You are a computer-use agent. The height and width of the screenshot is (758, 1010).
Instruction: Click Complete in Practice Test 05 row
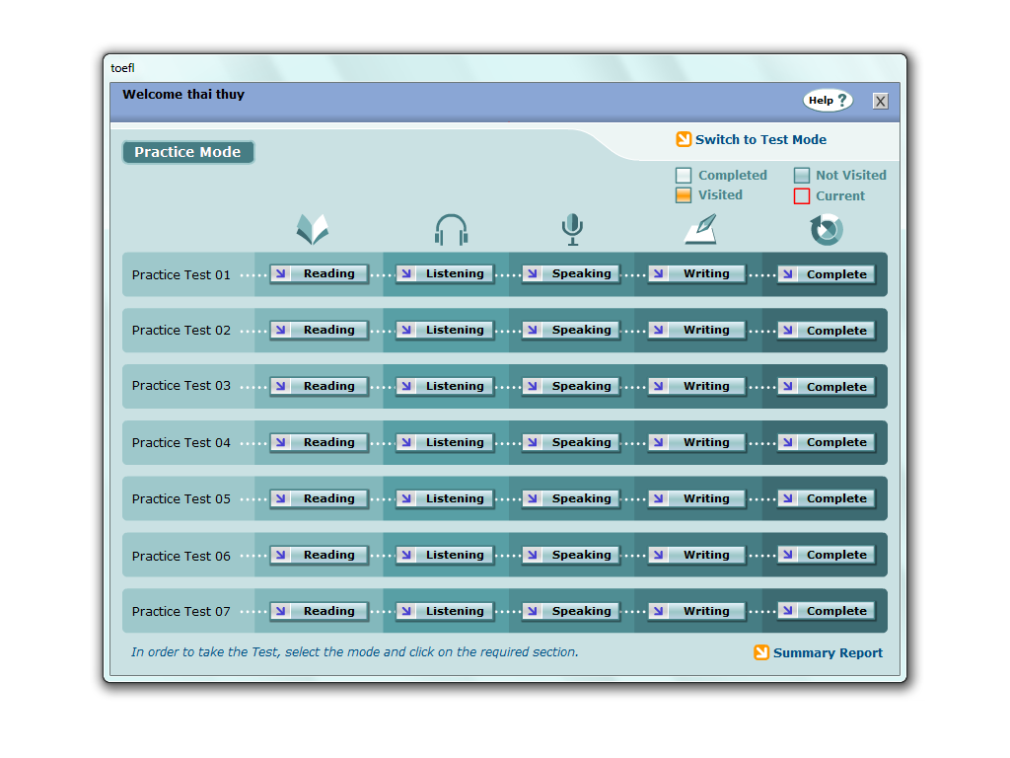[x=826, y=498]
